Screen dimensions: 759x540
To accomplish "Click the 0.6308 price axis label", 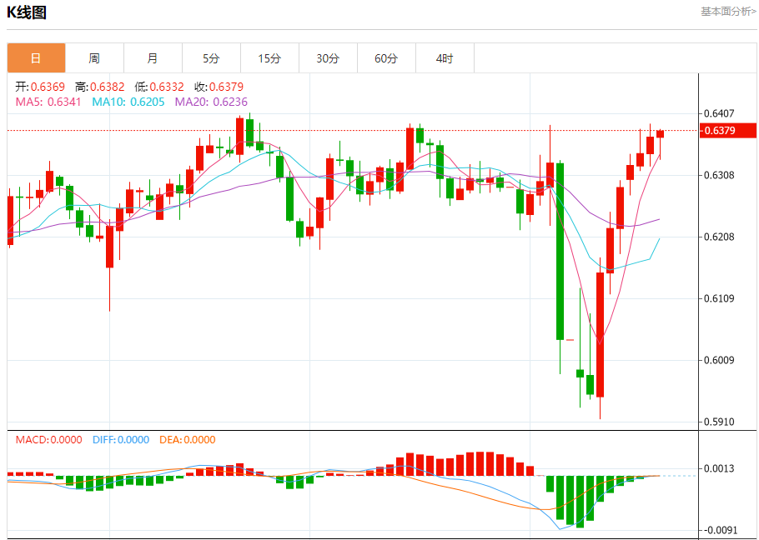I will coord(719,175).
